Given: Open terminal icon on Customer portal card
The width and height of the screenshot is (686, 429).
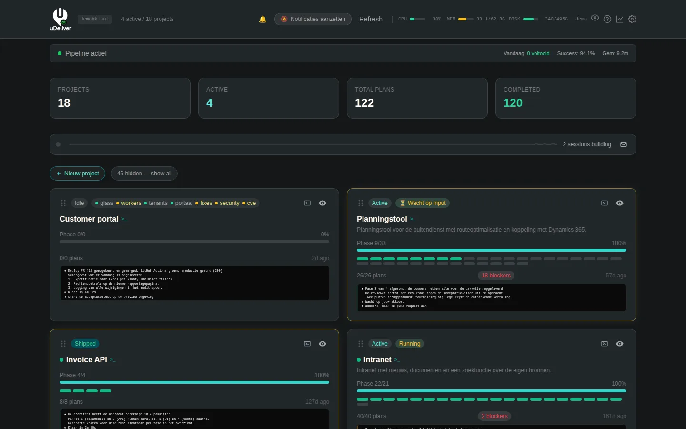Looking at the screenshot, I should [x=307, y=203].
